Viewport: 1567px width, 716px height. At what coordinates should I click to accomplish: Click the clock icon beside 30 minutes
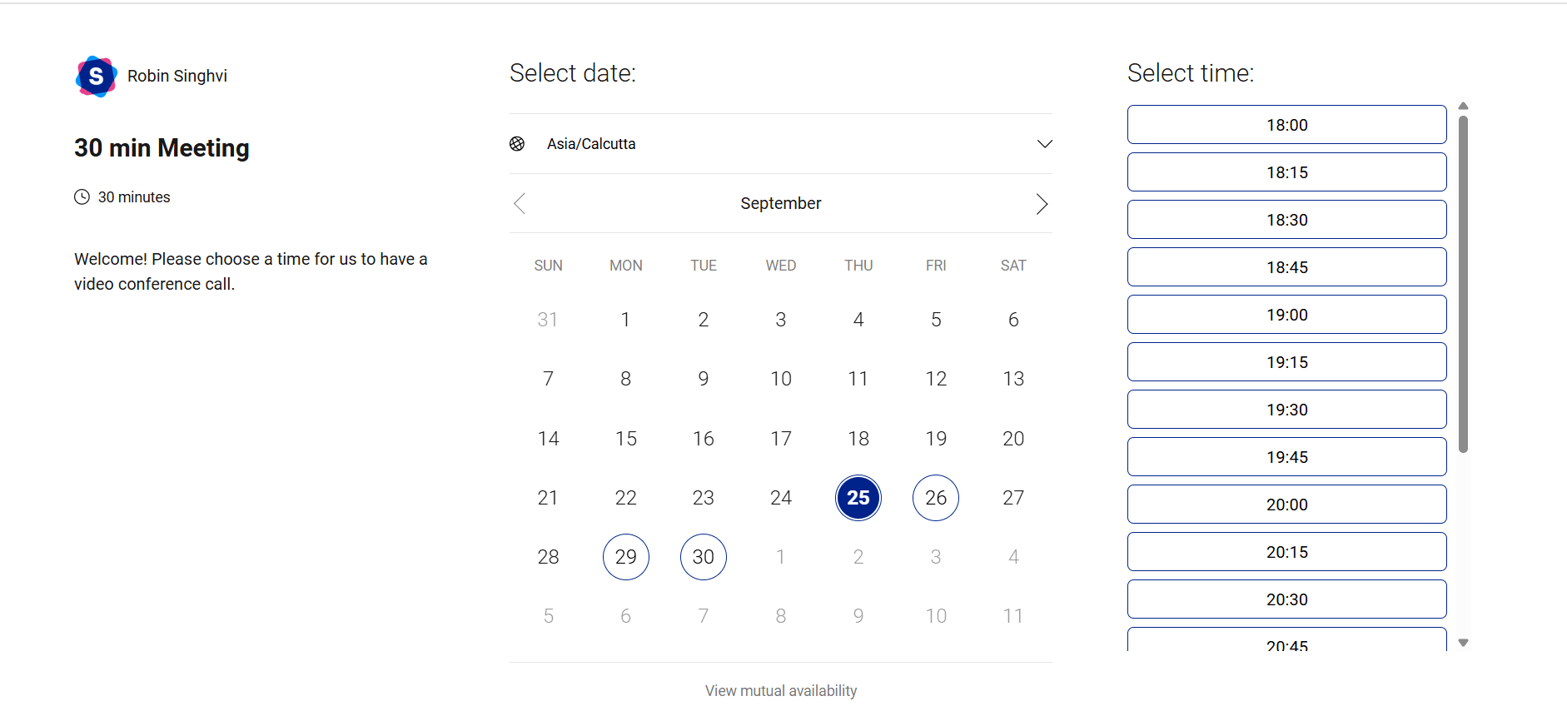click(x=82, y=196)
